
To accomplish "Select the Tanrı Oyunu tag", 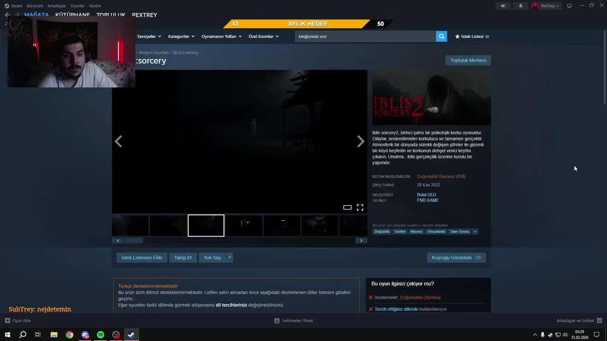I will (460, 232).
